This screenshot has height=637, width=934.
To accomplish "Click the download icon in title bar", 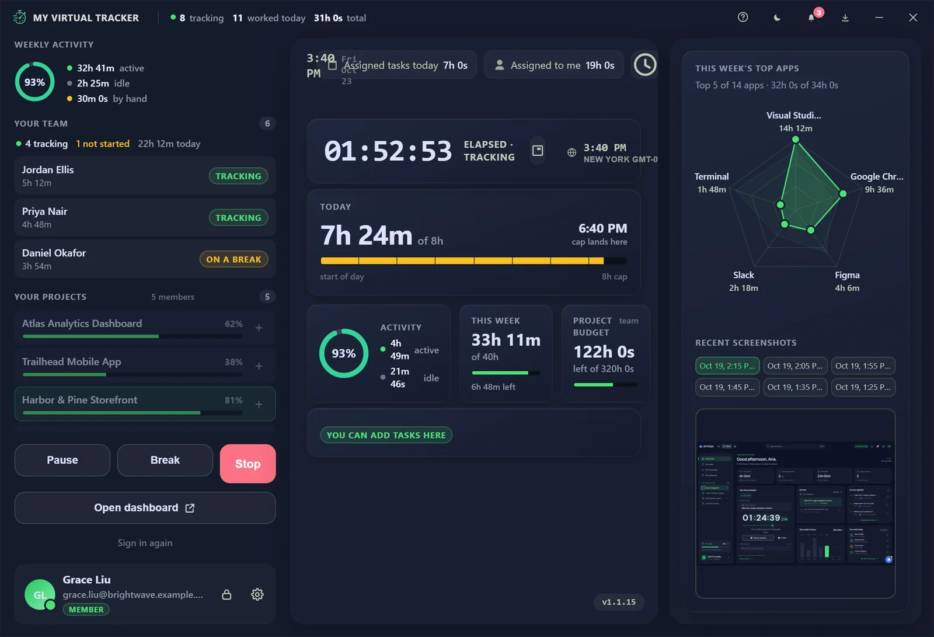I will coord(845,18).
